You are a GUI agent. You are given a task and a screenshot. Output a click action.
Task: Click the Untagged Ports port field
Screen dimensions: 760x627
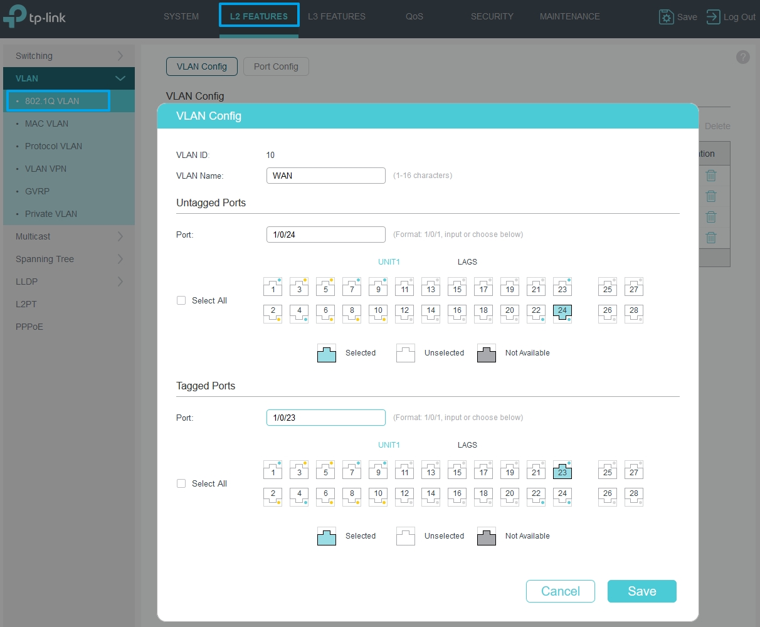326,234
